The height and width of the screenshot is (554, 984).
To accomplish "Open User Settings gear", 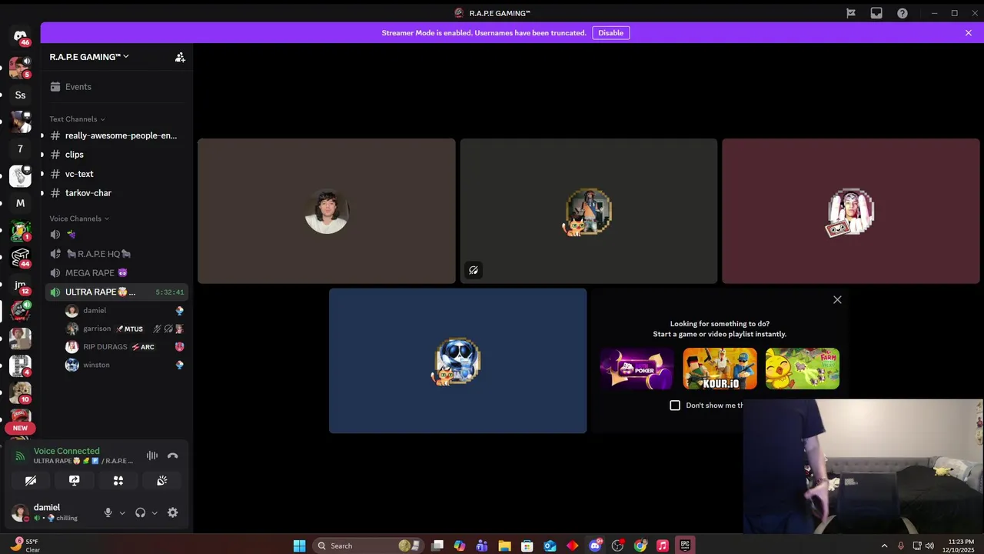I will pos(173,512).
